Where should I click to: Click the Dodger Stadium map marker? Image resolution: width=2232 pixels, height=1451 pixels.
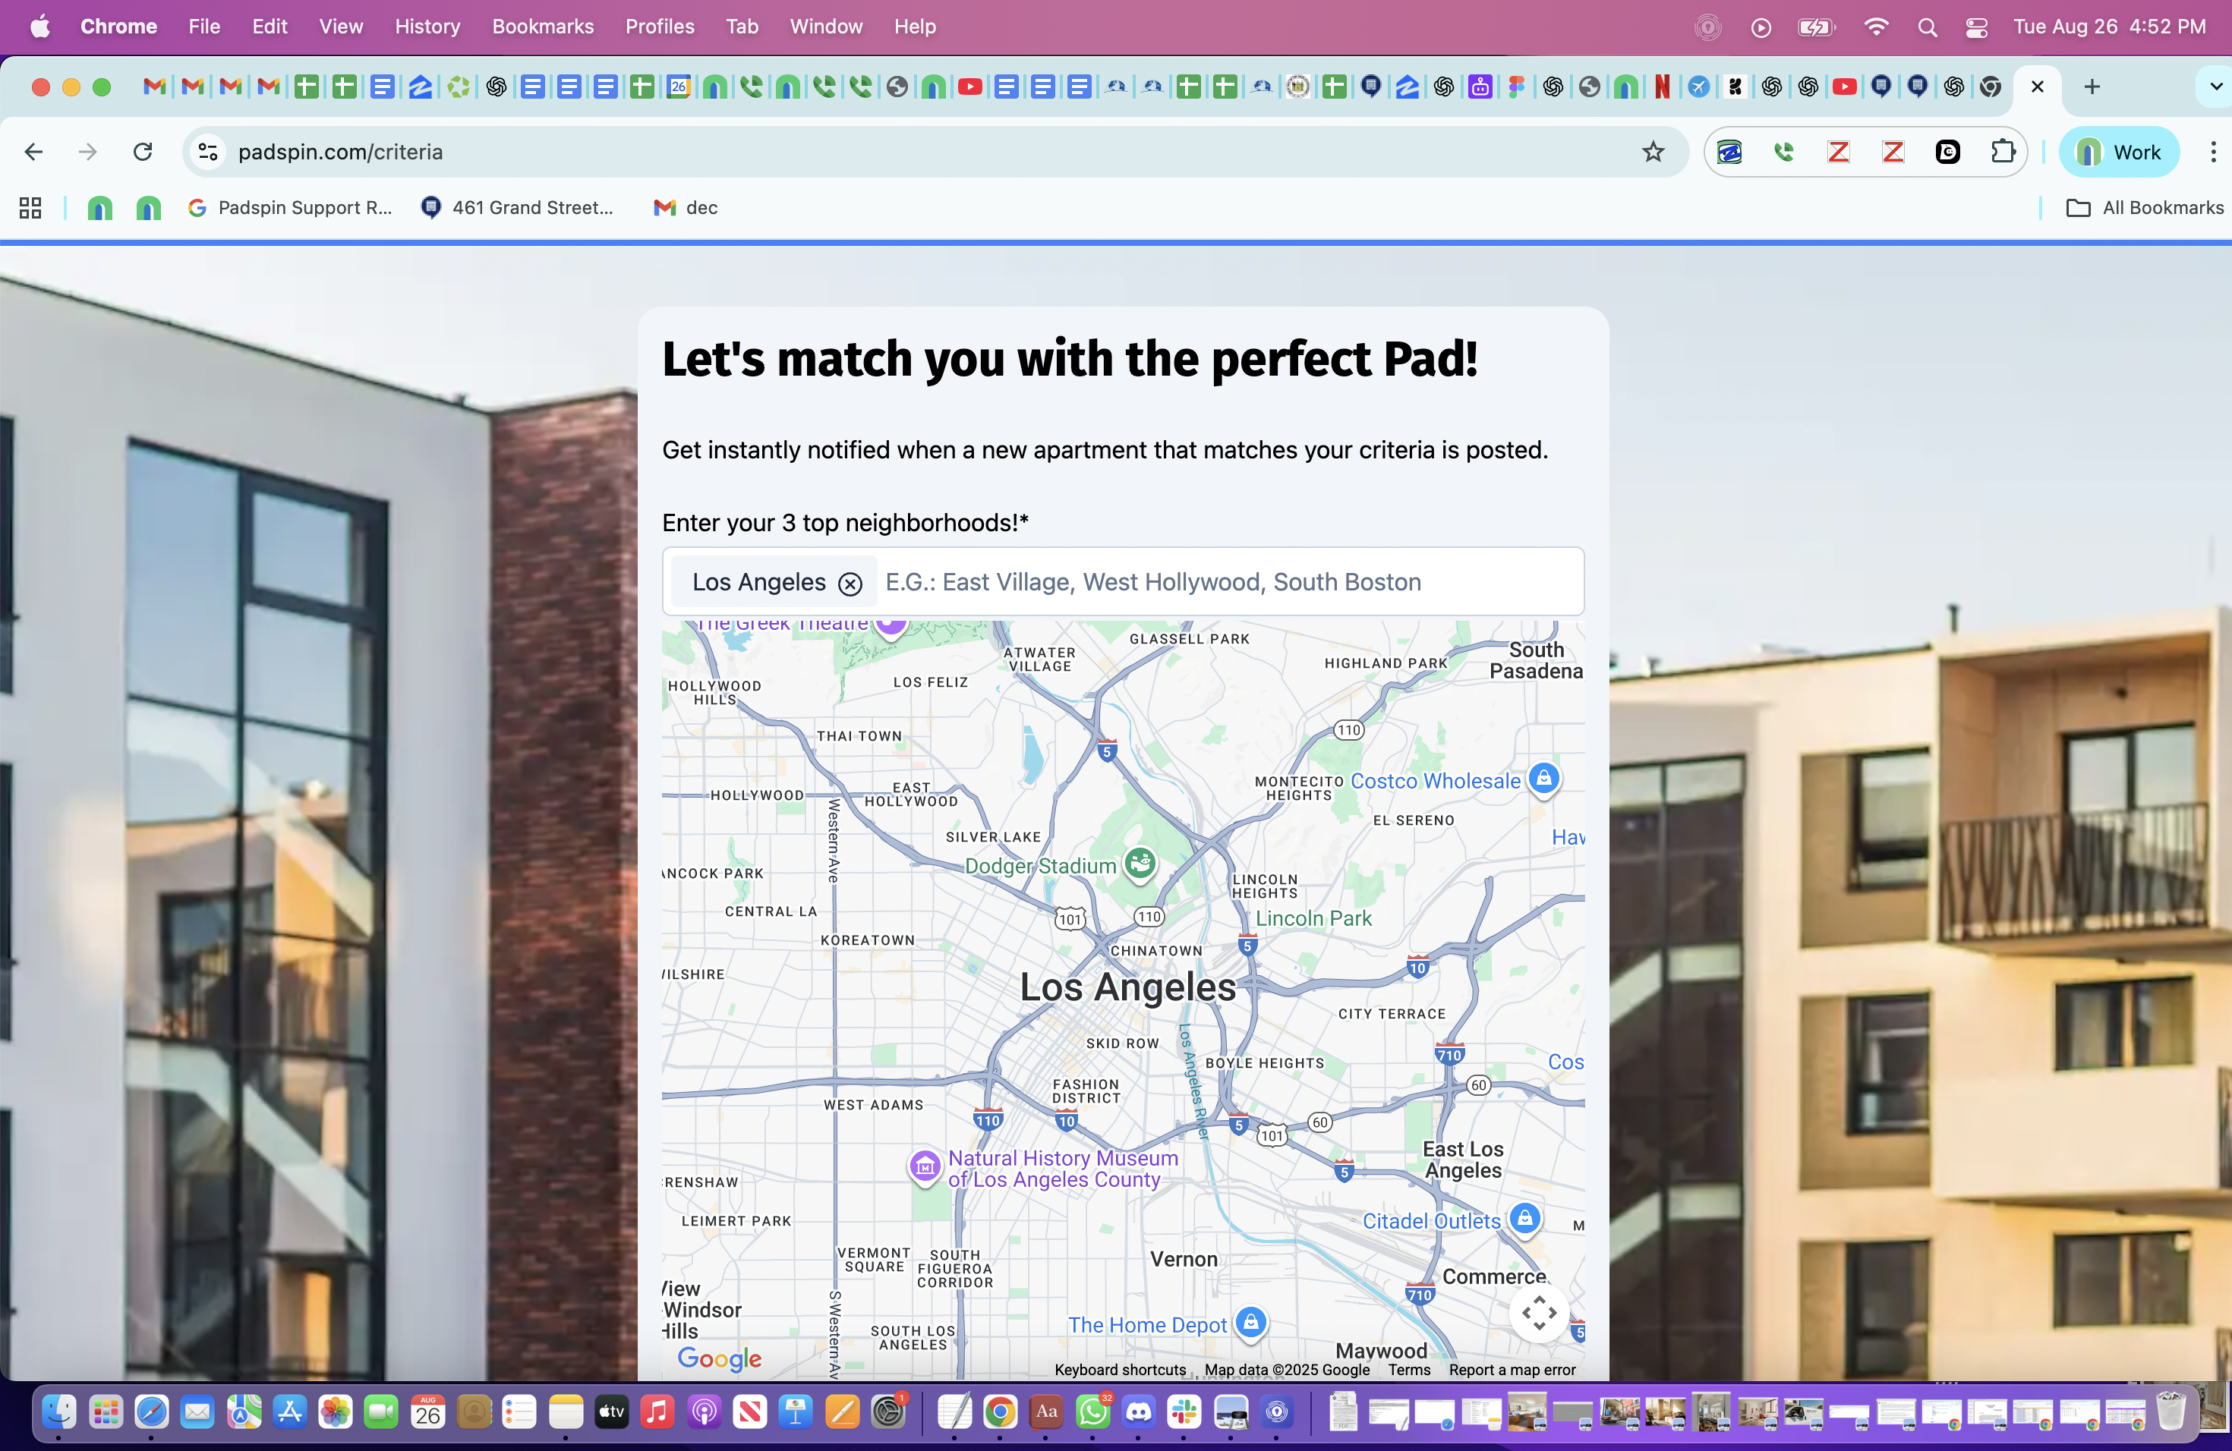coord(1140,862)
